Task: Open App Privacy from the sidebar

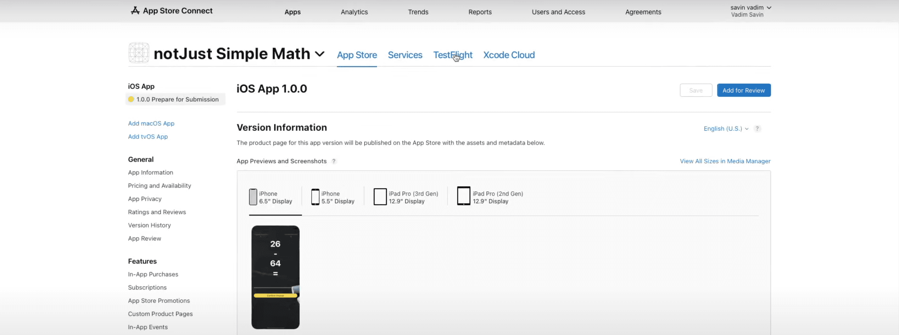Action: tap(144, 199)
